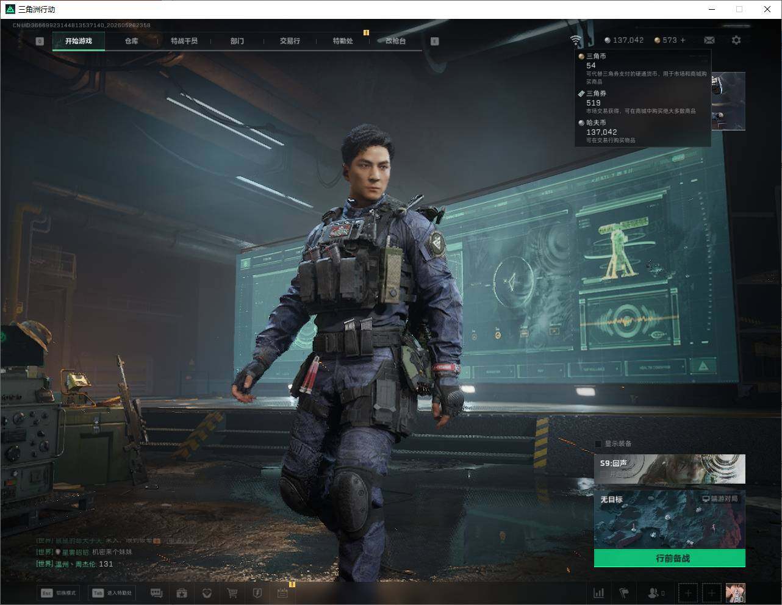Image resolution: width=782 pixels, height=605 pixels.
Task: Click the 573 triangle currency balance
Action: click(x=665, y=40)
